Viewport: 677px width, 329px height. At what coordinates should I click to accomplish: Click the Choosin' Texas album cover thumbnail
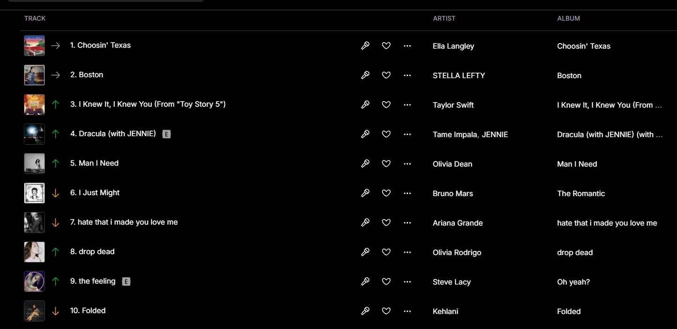pos(35,45)
